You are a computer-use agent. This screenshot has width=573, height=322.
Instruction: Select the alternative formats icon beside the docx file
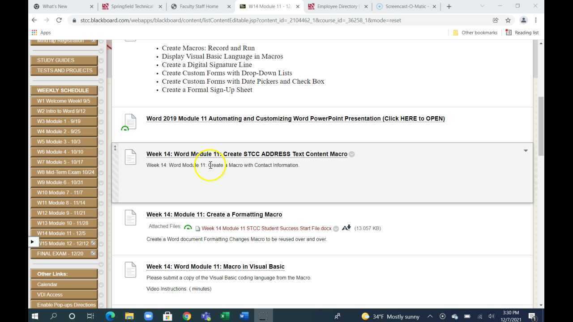coord(346,228)
